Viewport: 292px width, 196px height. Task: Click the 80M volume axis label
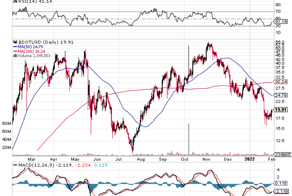6,124
